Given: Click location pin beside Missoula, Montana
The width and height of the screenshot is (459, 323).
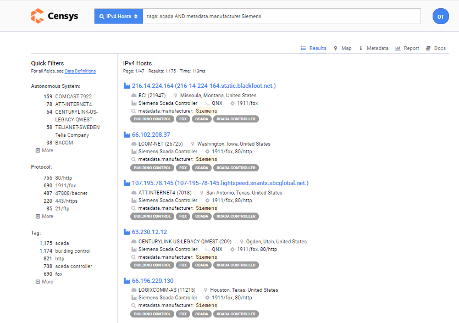Looking at the screenshot, I should coord(176,96).
